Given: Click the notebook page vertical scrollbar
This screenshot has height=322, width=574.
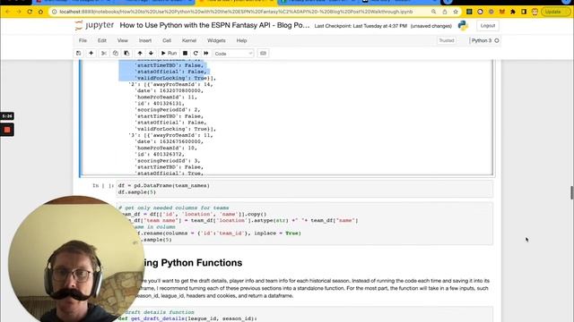Looking at the screenshot, I should coord(572,192).
